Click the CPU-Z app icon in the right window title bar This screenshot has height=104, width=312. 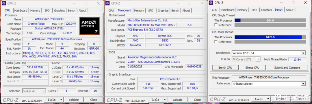pos(211,3)
